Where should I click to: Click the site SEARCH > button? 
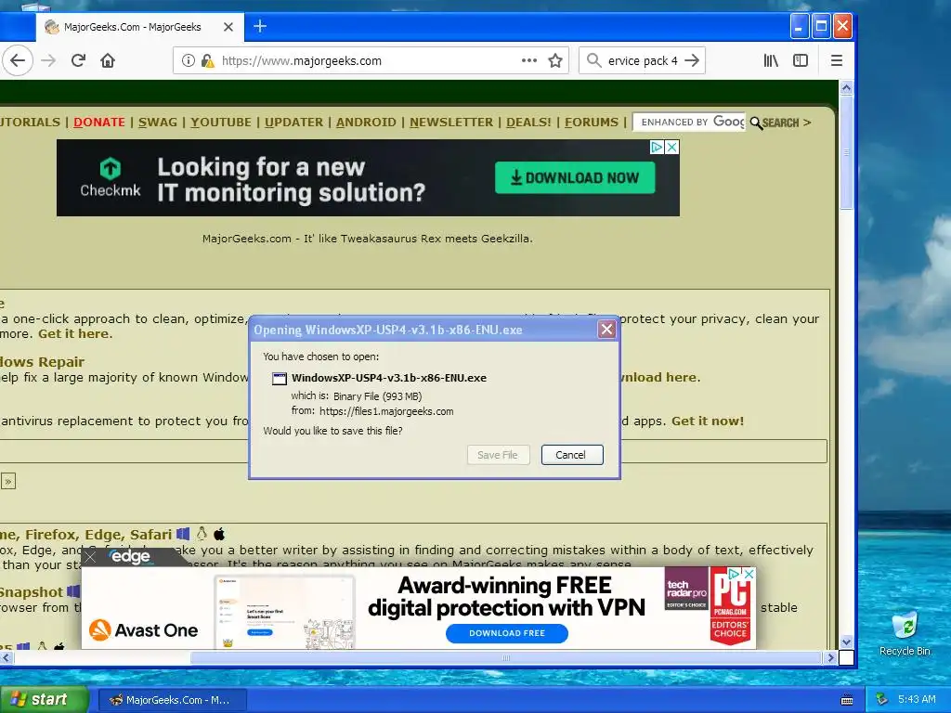coord(780,123)
